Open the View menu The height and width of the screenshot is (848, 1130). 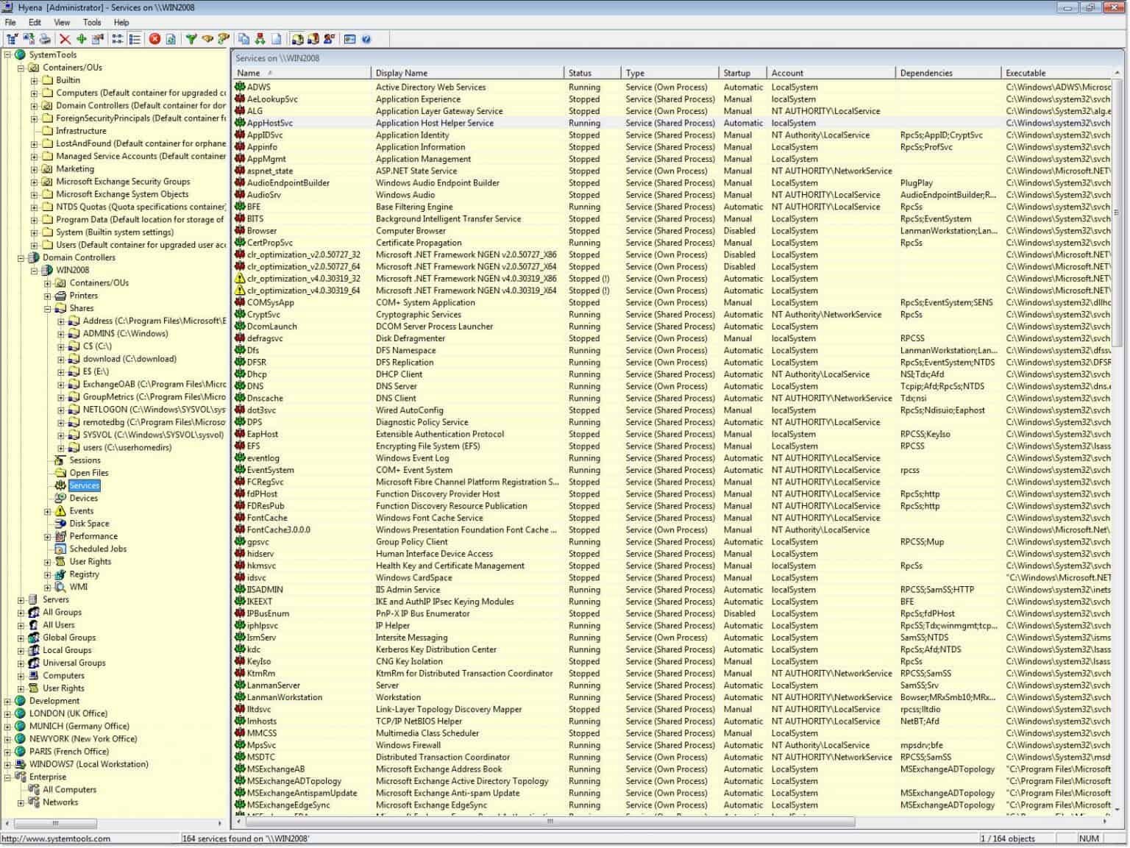[61, 22]
